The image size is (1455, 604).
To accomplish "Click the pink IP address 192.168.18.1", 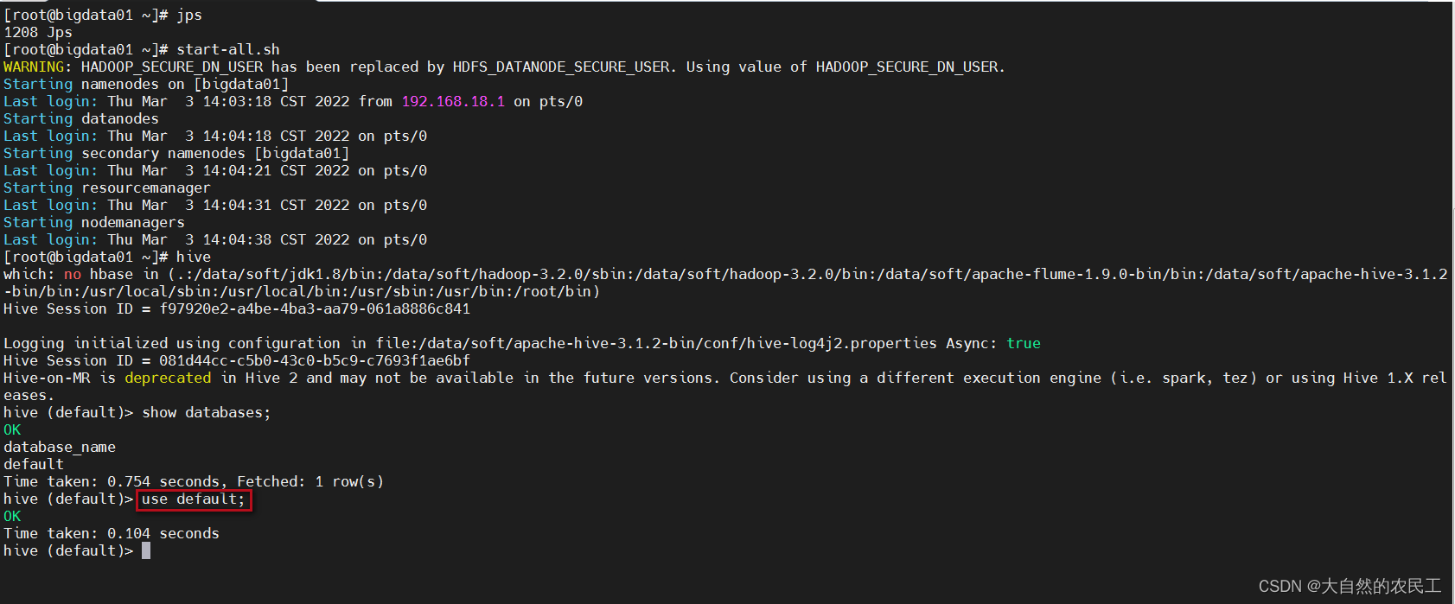I will 453,101.
